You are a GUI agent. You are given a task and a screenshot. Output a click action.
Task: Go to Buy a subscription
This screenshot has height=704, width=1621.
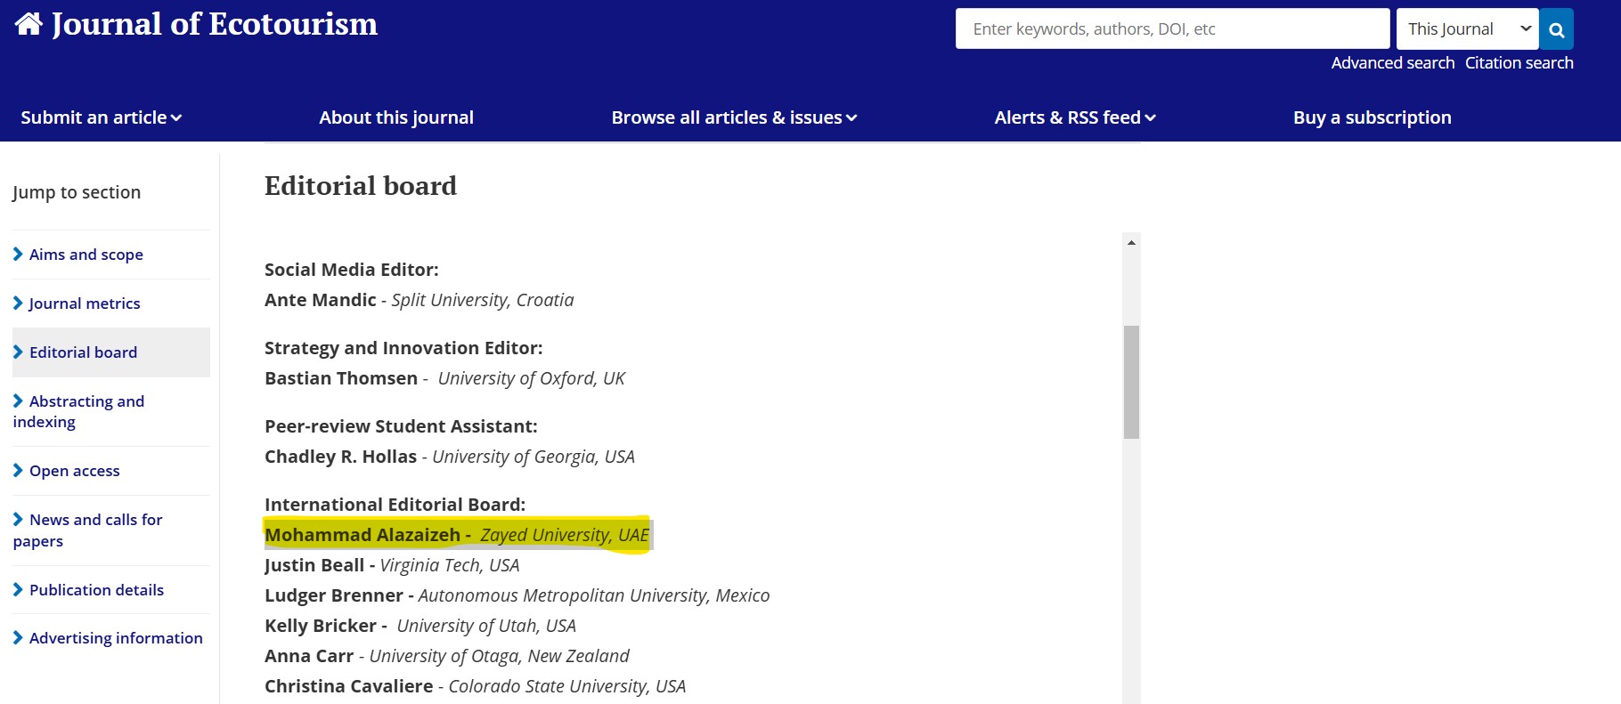pos(1372,117)
